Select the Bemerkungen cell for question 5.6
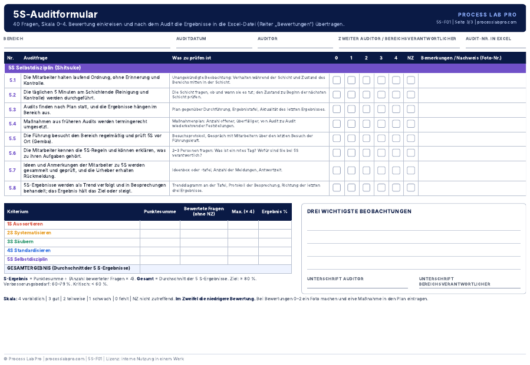530x365 pixels. 472,153
